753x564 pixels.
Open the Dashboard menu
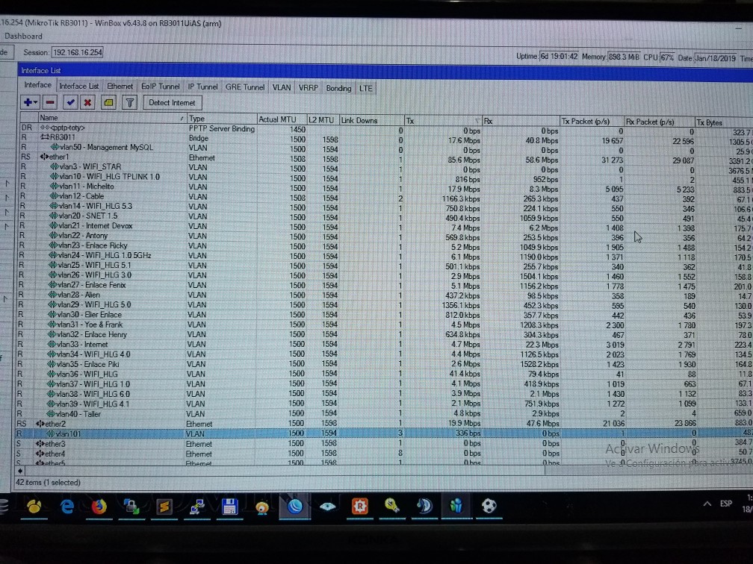(23, 36)
